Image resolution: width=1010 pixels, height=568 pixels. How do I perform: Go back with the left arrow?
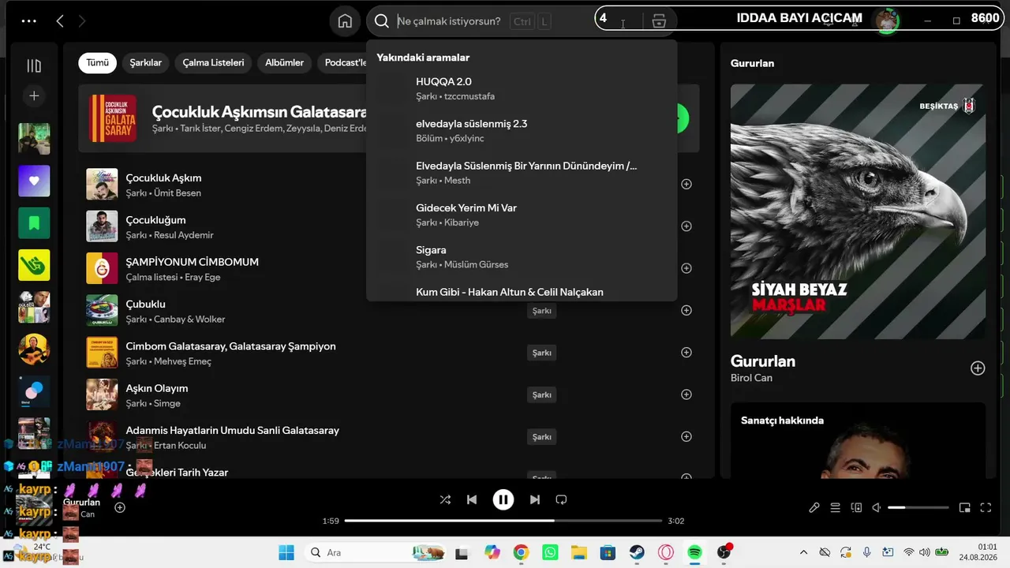coord(60,21)
